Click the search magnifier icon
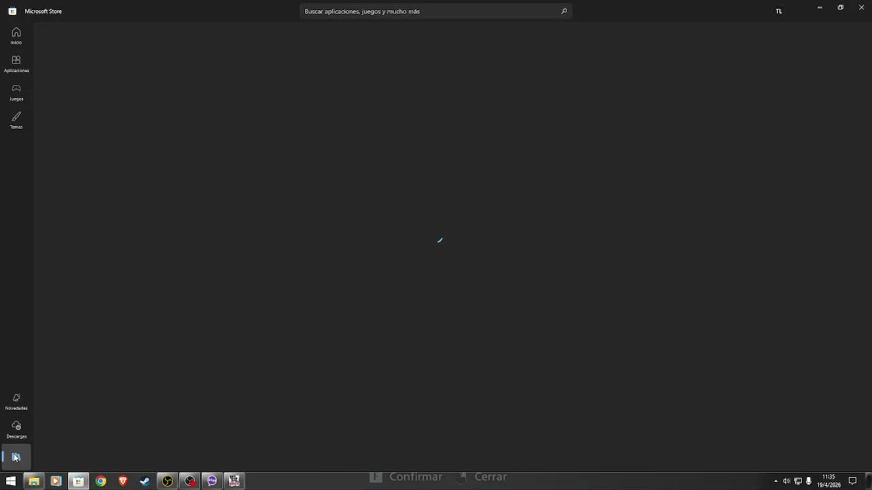 point(564,11)
